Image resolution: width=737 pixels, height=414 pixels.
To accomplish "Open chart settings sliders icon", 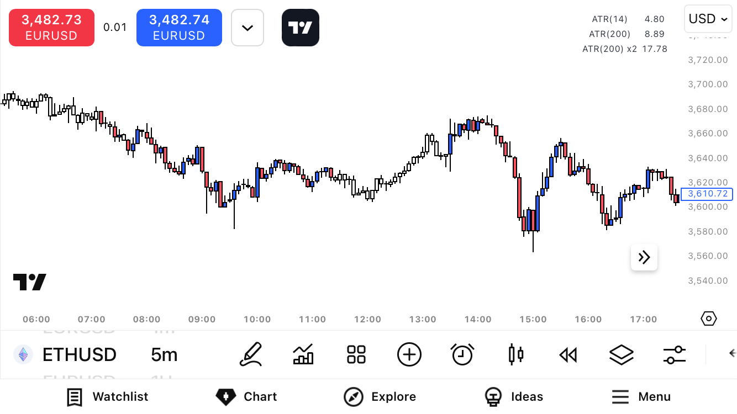I will tap(675, 354).
